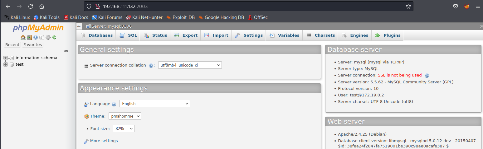Open the Charsets tab
This screenshot has height=149, width=483.
pyautogui.click(x=320, y=35)
